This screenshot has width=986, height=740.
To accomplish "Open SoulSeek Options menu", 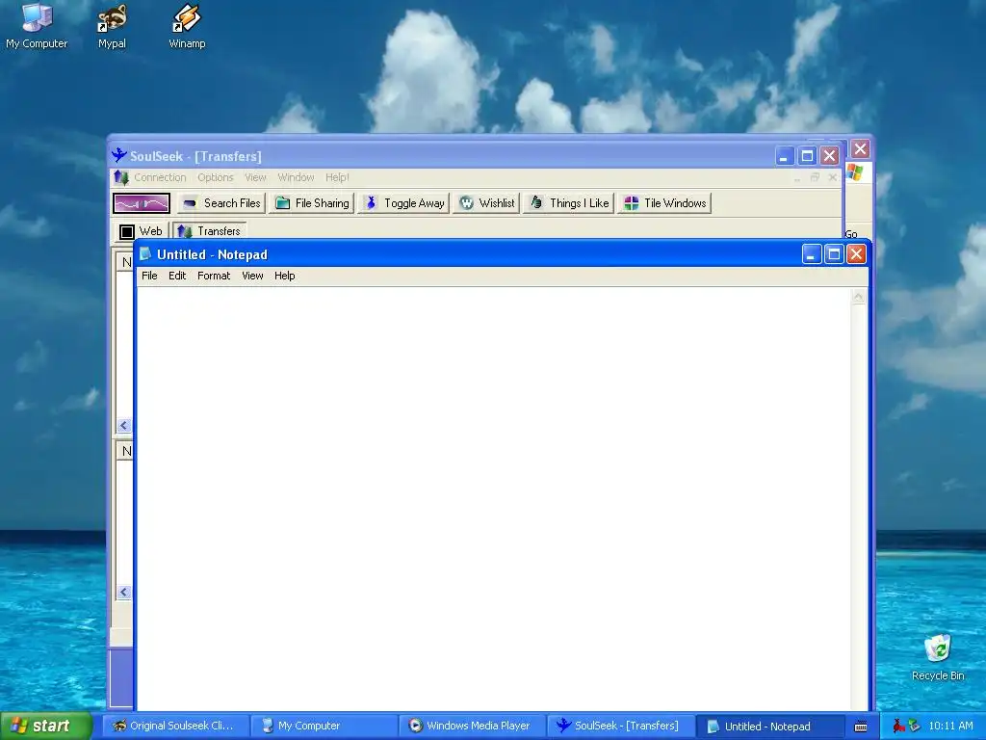I will click(x=215, y=177).
